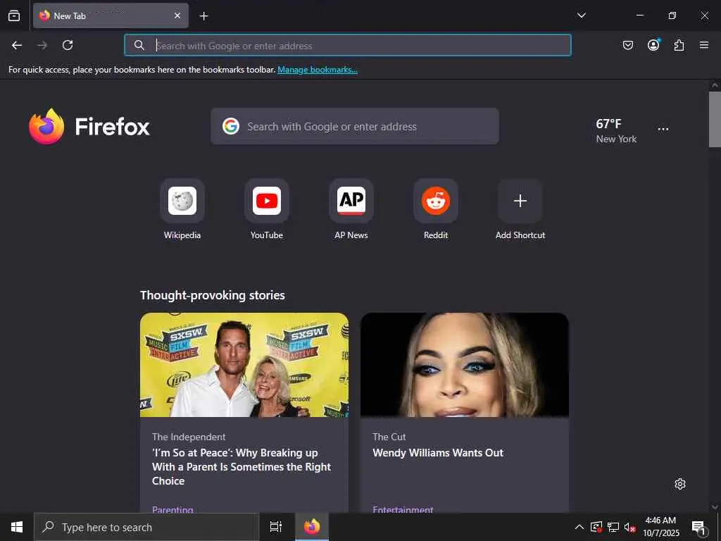Open a new tab with plus button

[x=203, y=16]
